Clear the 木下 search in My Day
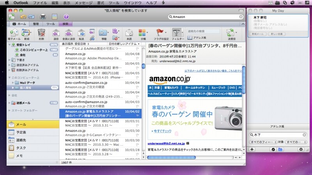Screen dimensions: 312x175 304,135
